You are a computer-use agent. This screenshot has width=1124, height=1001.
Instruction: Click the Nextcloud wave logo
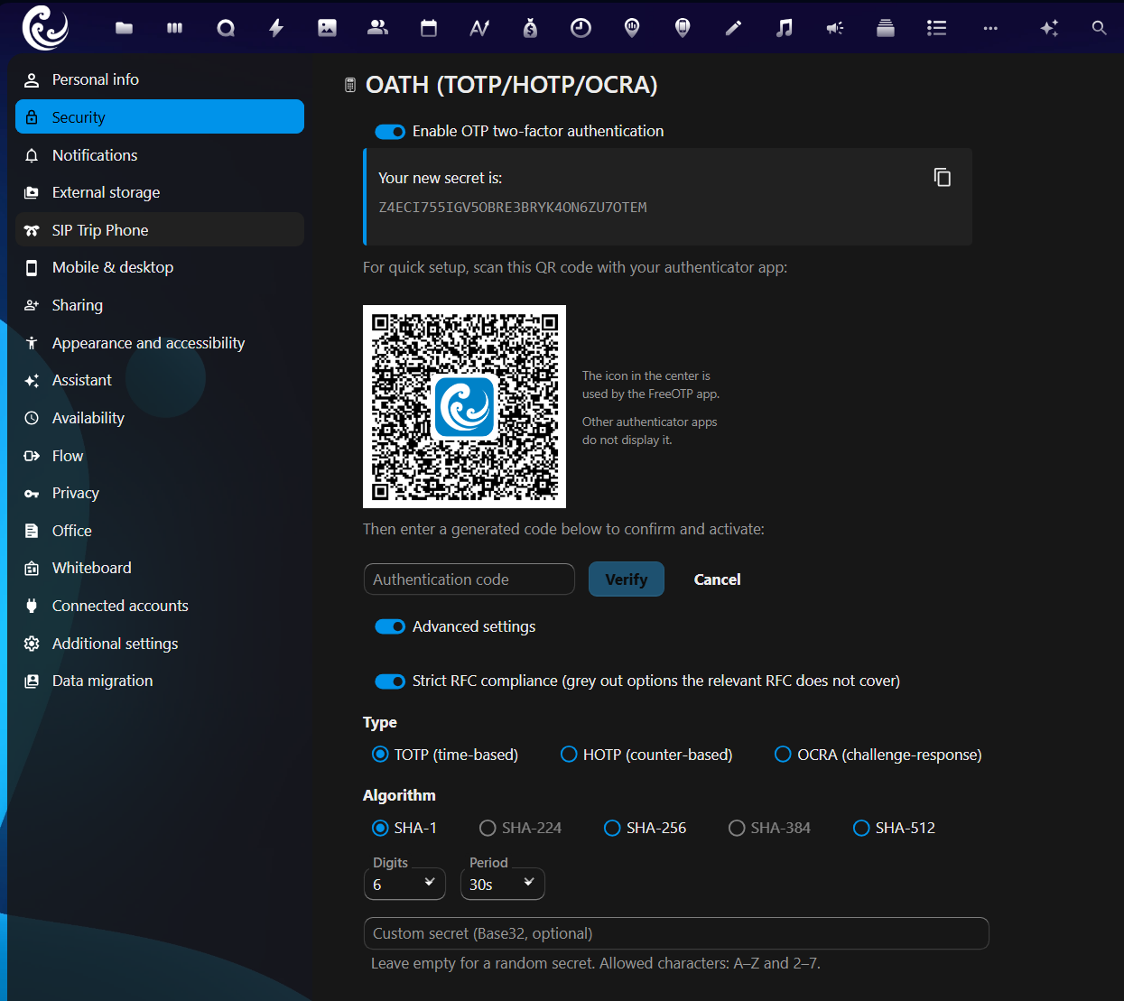(x=45, y=27)
